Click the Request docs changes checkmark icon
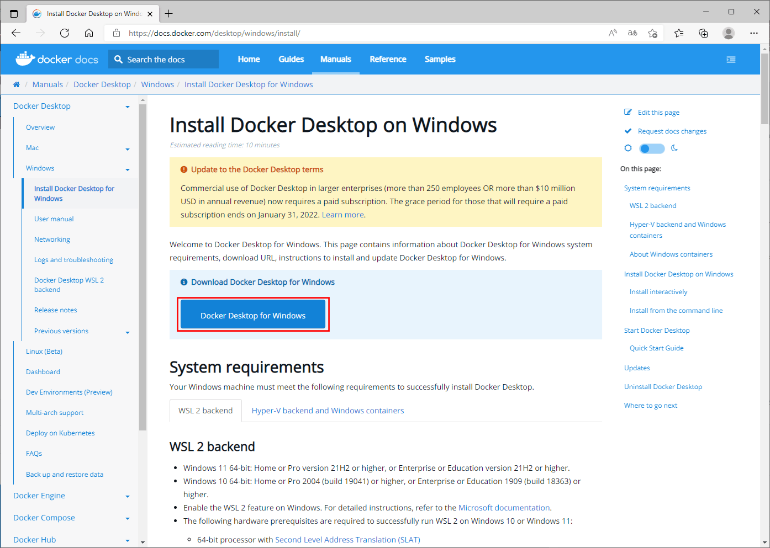 click(628, 131)
